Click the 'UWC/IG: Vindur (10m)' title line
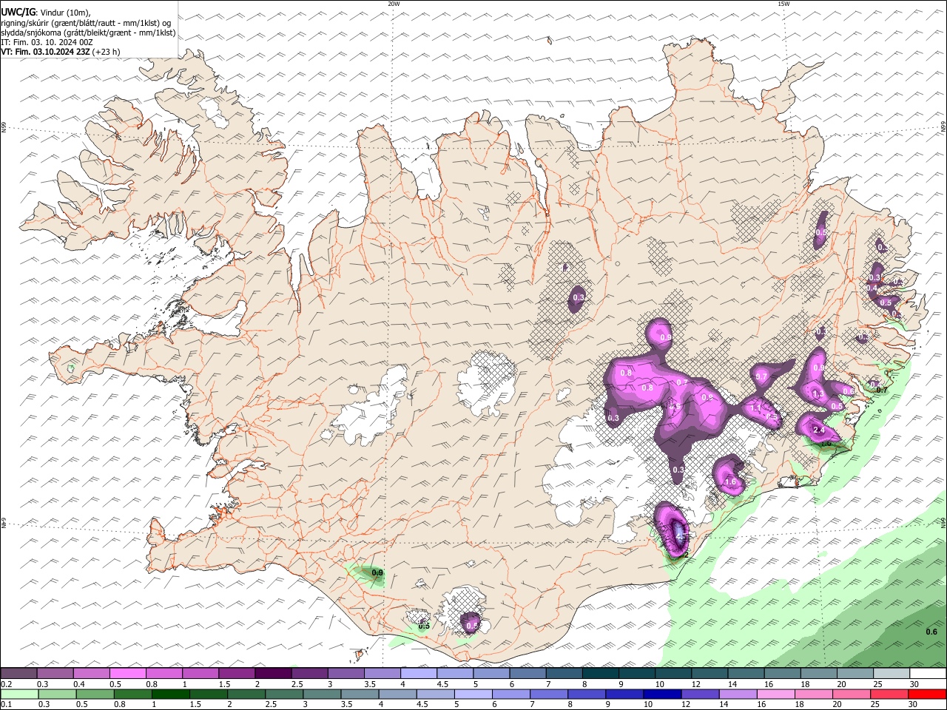Viewport: 947px width, 710px height. (x=46, y=13)
